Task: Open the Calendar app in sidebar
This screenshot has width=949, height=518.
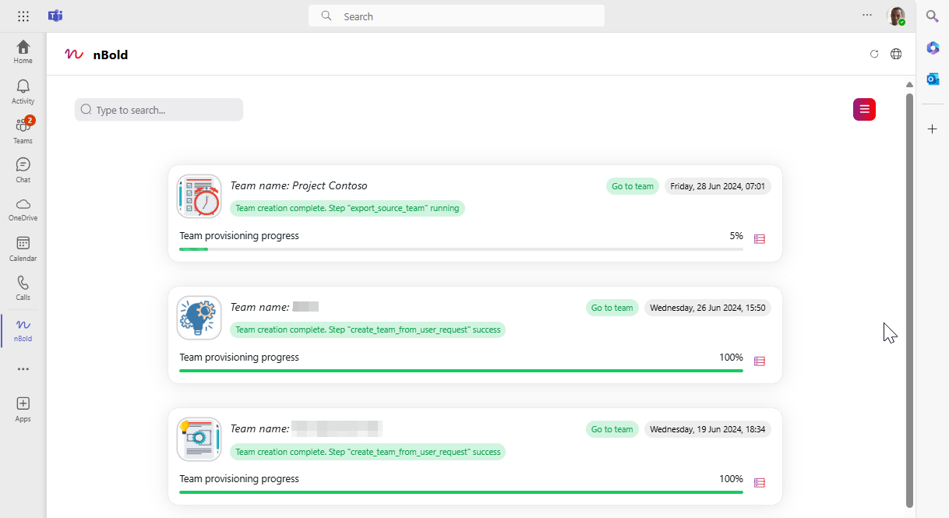Action: coord(23,248)
